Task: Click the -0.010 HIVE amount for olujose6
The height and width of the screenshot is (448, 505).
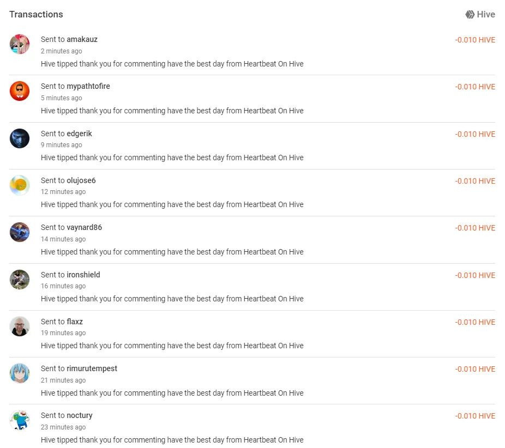Action: pyautogui.click(x=475, y=181)
